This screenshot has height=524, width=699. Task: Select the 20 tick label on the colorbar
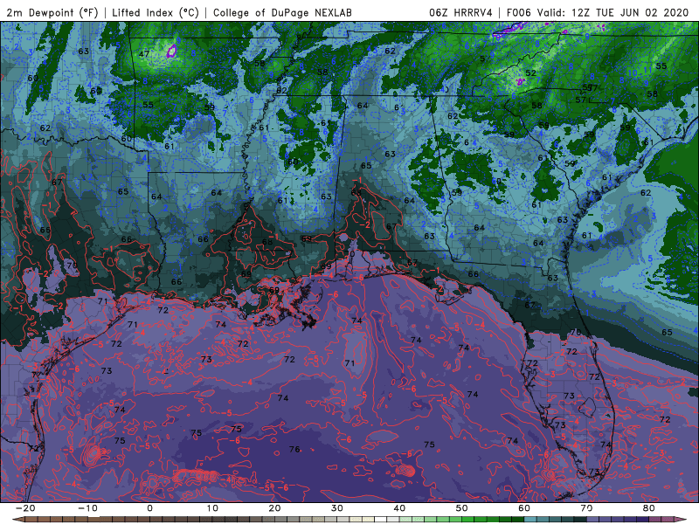click(274, 508)
